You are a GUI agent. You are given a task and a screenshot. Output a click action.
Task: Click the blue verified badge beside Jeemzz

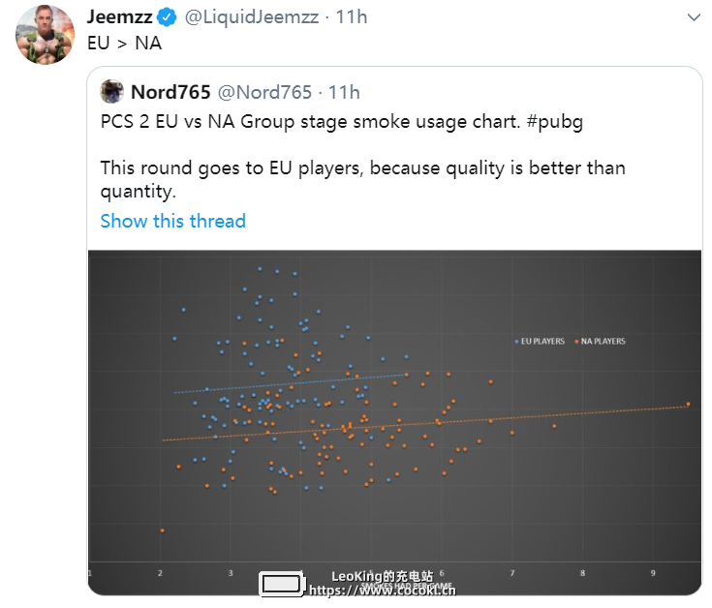[167, 17]
